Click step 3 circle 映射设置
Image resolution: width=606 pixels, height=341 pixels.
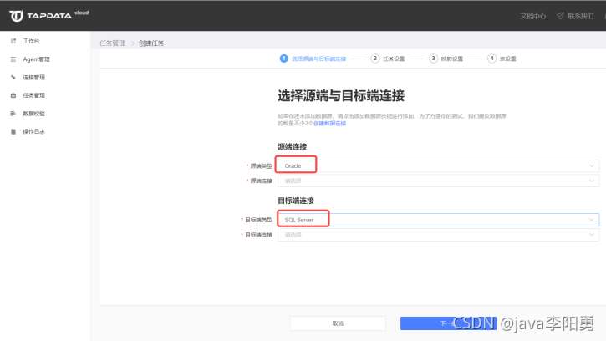[x=433, y=59]
